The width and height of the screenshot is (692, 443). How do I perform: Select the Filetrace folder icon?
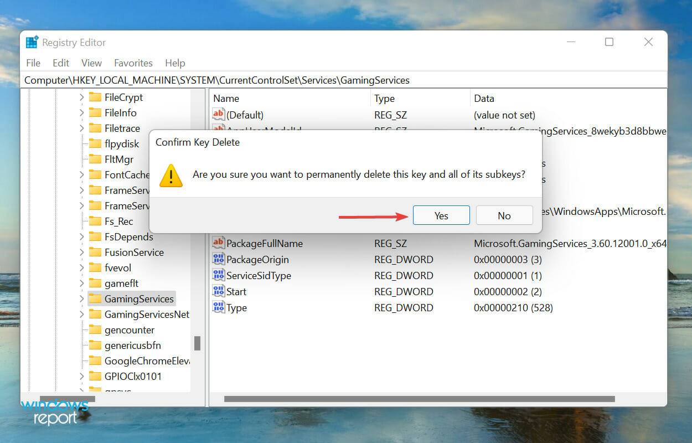(x=95, y=128)
